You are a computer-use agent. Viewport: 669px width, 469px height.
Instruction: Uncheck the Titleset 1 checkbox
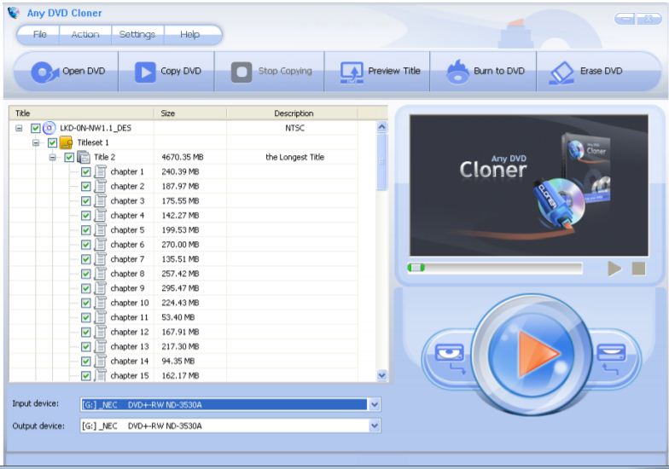52,142
